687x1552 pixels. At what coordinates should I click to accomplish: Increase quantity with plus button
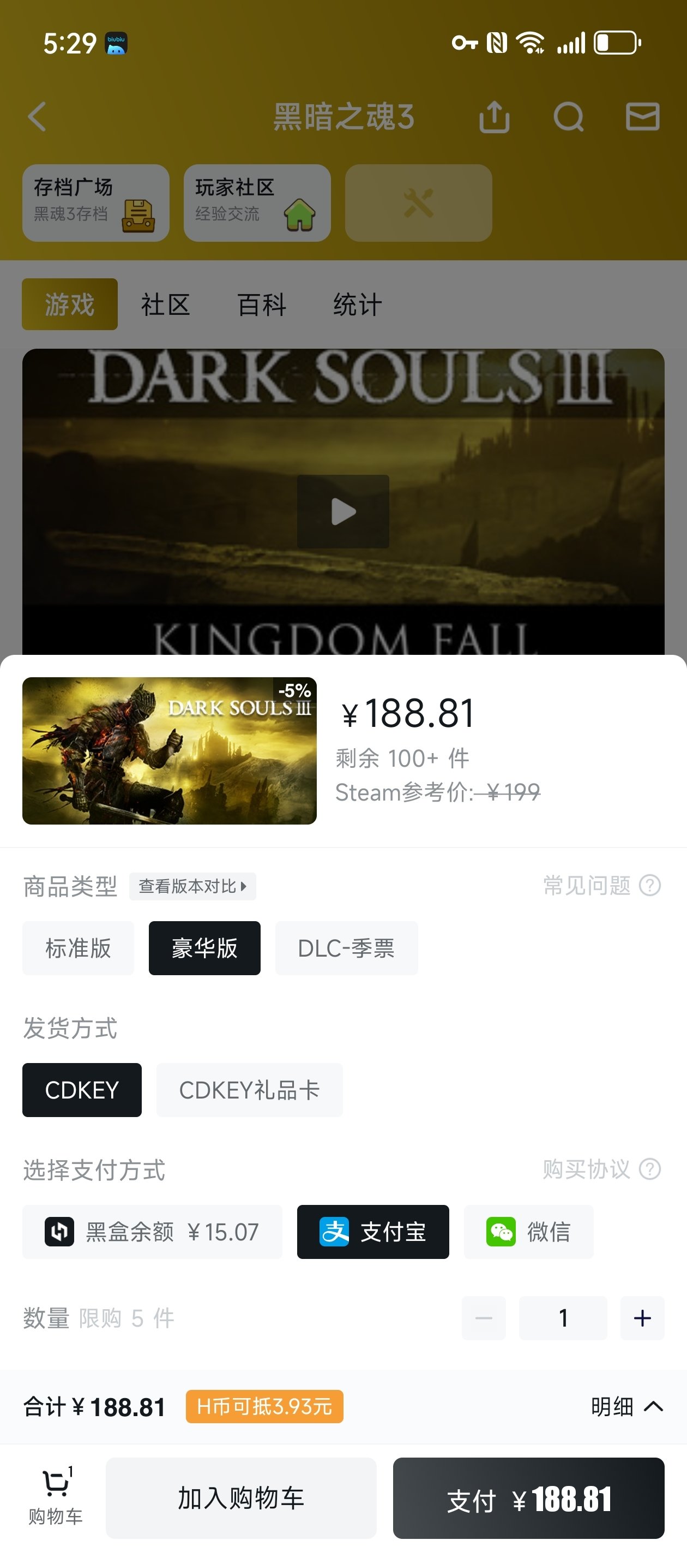pos(642,1318)
